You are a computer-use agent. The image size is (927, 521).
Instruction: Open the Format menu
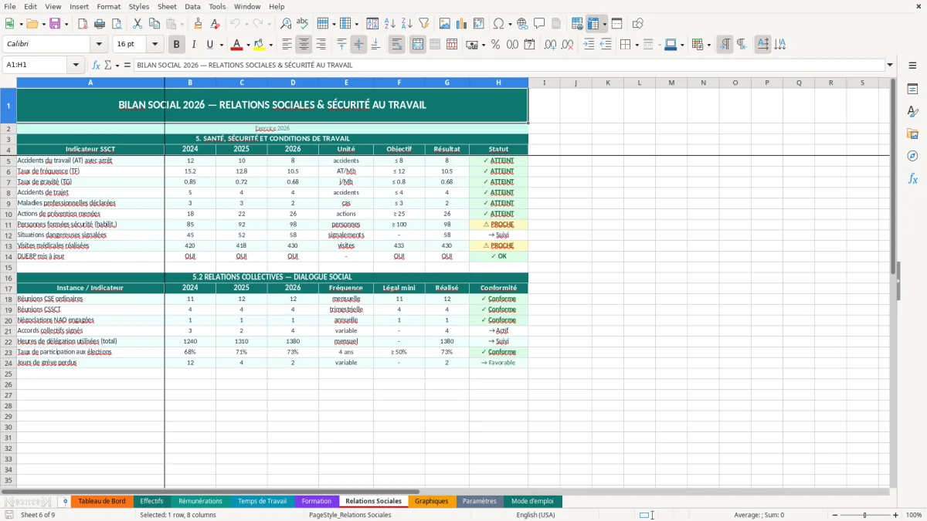[108, 6]
